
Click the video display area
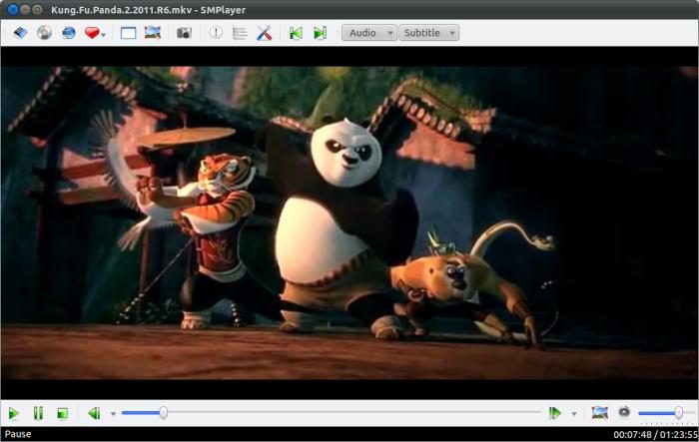349,222
